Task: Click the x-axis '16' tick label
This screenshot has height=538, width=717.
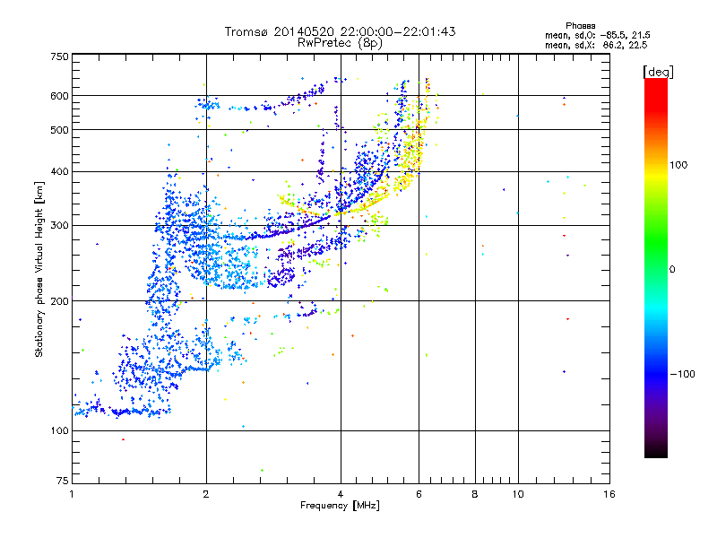Action: [609, 494]
